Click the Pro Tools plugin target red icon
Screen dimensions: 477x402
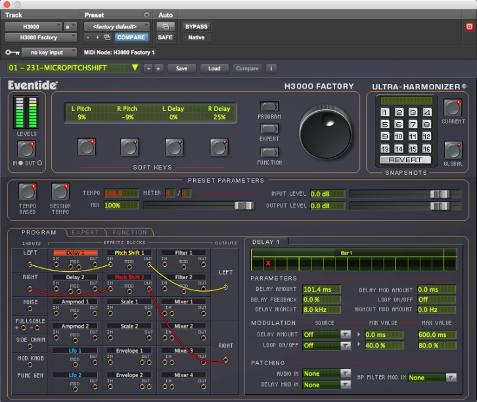pos(469,27)
